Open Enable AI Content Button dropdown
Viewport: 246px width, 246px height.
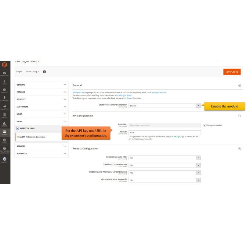164,165
